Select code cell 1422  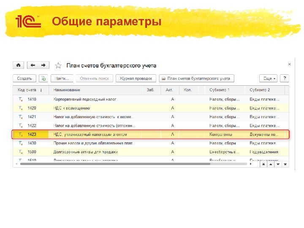point(32,125)
